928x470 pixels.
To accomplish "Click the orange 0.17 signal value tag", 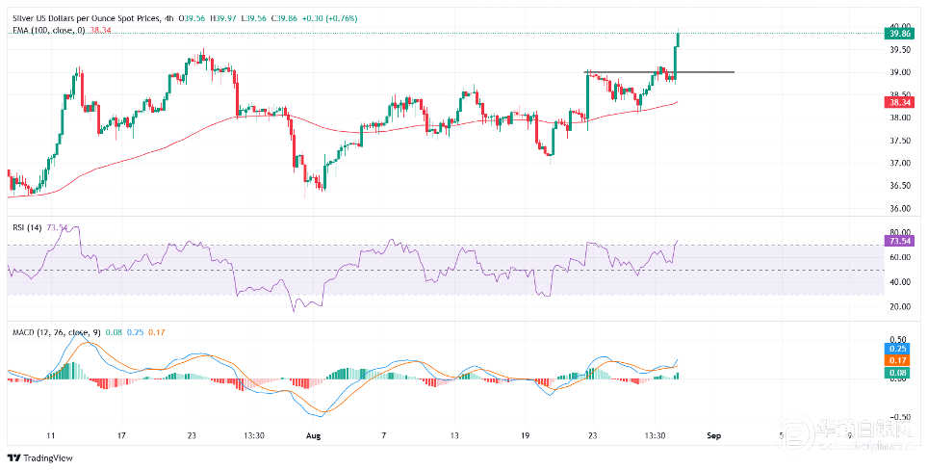I will point(898,360).
